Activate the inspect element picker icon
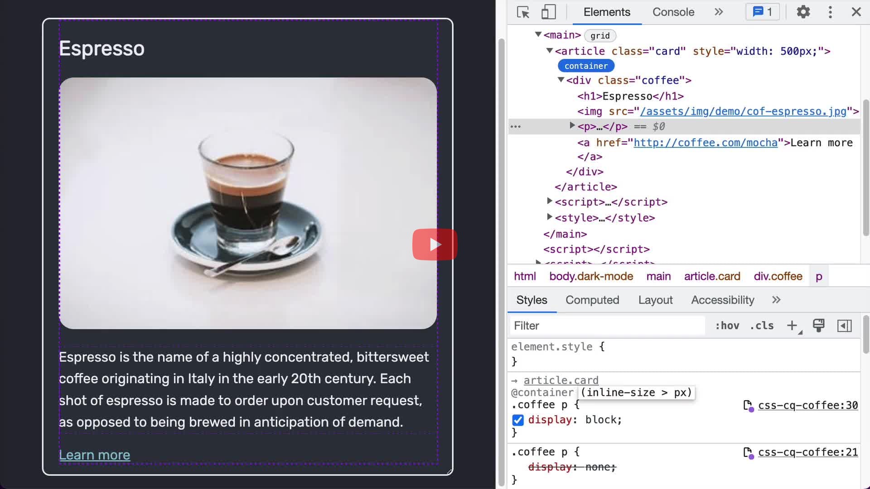Image resolution: width=870 pixels, height=489 pixels. point(523,12)
